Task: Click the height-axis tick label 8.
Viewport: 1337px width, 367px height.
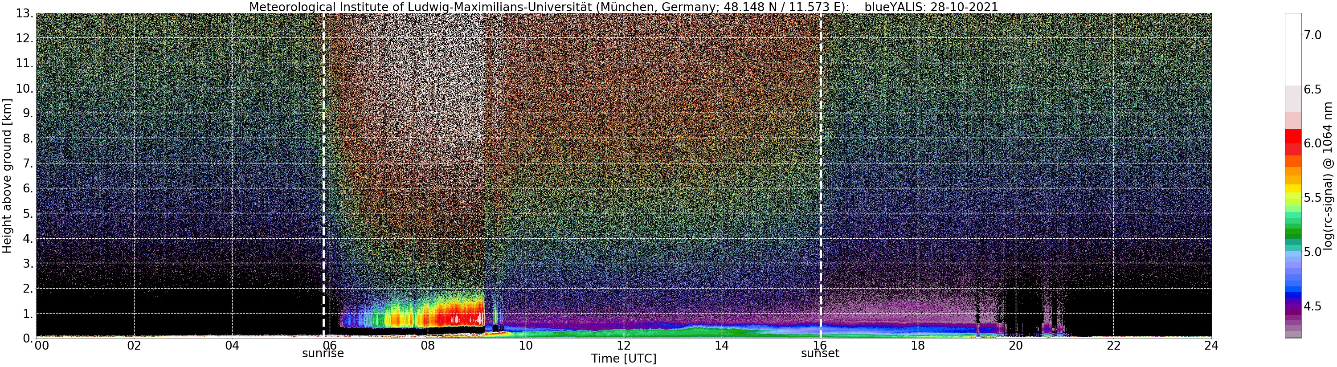Action: pyautogui.click(x=29, y=138)
